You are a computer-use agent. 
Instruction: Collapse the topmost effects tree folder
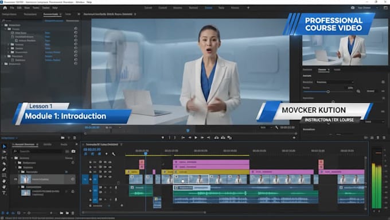tap(2, 25)
